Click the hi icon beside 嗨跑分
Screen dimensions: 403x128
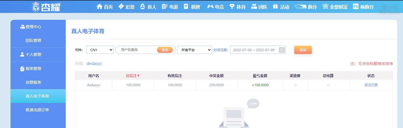click(356, 6)
